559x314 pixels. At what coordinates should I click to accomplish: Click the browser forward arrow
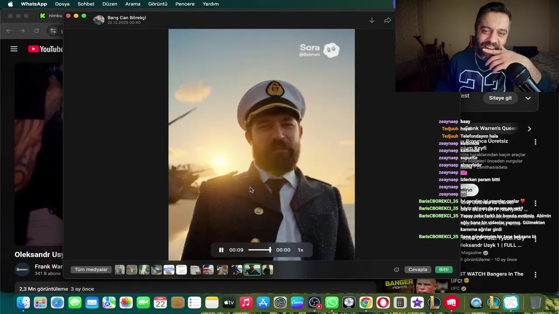click(22, 31)
